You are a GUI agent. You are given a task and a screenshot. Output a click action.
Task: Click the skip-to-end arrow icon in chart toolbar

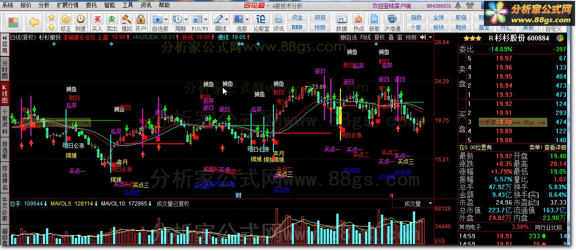click(x=423, y=37)
